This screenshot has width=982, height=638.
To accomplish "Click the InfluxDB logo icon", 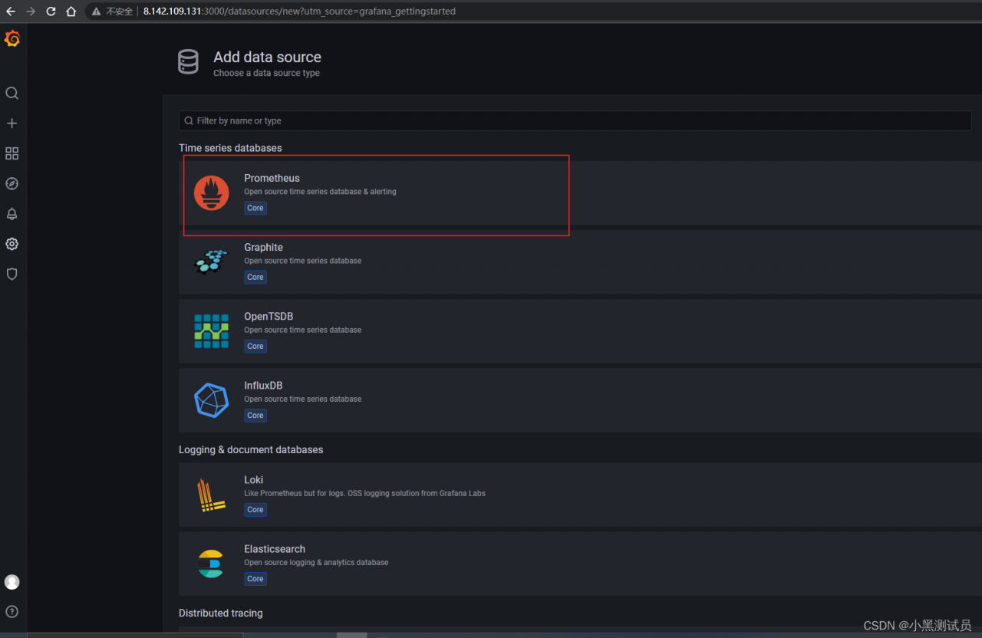I will (211, 400).
